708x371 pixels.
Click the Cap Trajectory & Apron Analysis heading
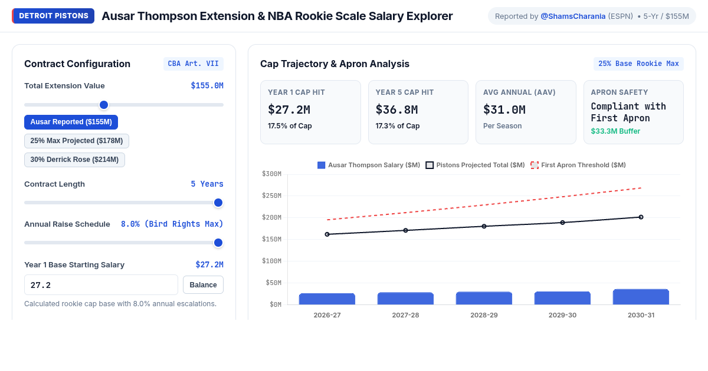point(335,64)
